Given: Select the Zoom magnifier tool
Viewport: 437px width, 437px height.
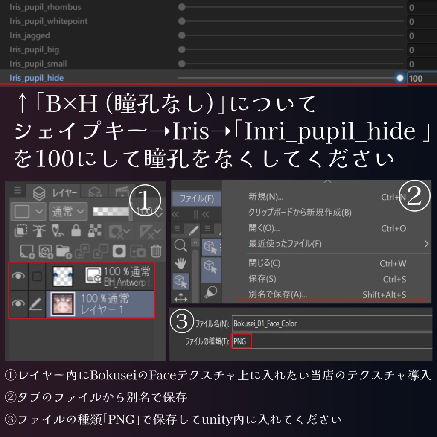Looking at the screenshot, I should click(x=181, y=245).
